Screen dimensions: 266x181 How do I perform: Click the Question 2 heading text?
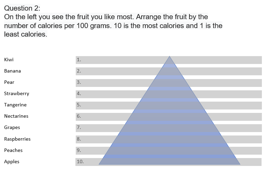[22, 8]
